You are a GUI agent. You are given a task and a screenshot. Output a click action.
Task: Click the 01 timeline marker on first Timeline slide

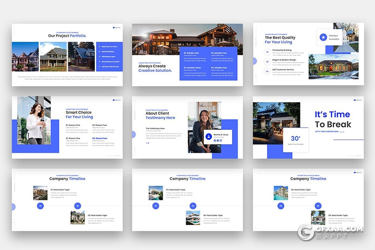40,205
